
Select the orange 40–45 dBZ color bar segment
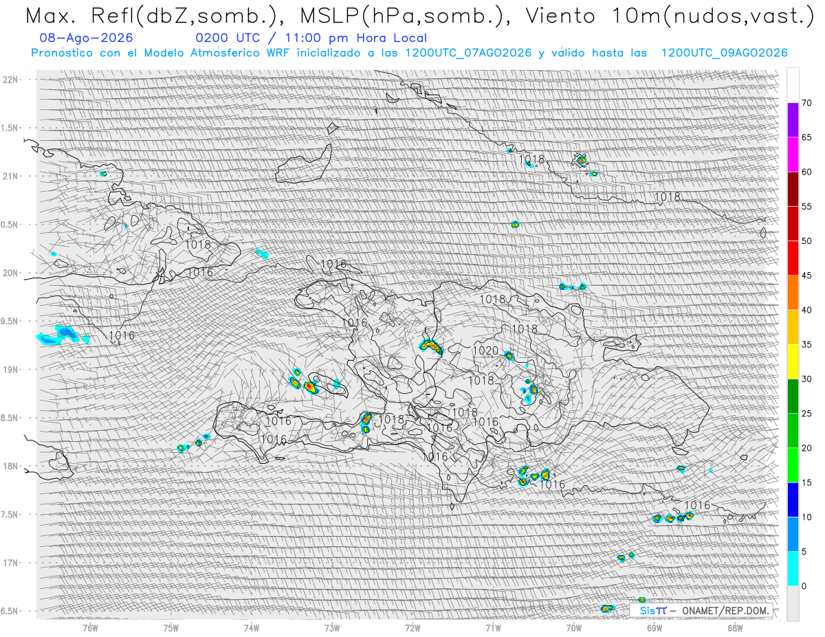(x=793, y=293)
